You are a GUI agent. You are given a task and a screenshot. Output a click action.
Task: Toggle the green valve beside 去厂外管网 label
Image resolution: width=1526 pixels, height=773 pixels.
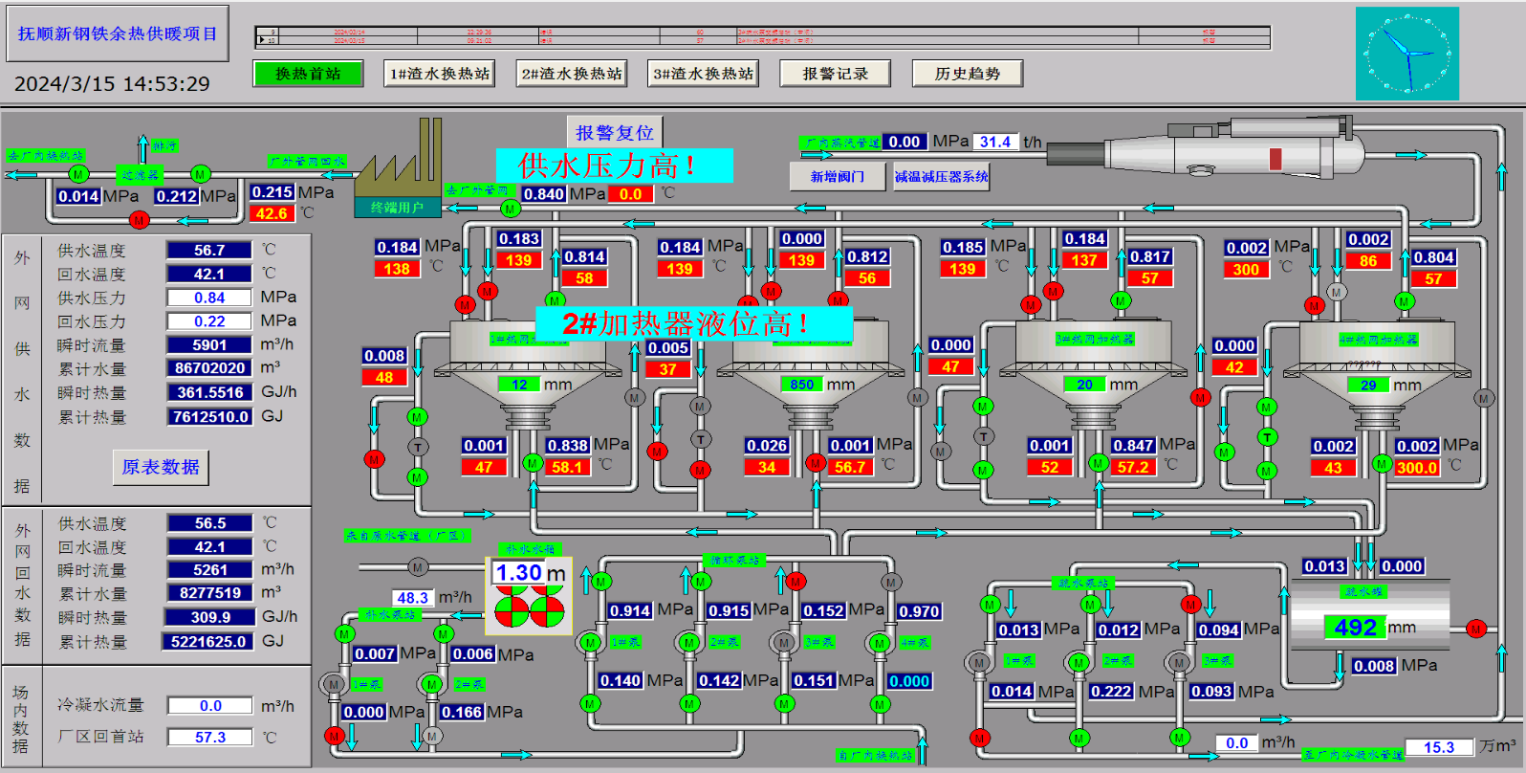[x=511, y=209]
